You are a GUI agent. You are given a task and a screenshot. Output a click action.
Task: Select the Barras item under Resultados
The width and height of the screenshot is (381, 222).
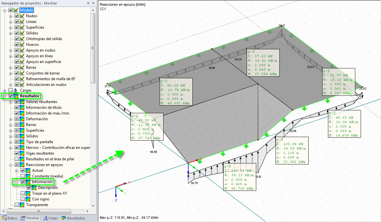coord(31,125)
